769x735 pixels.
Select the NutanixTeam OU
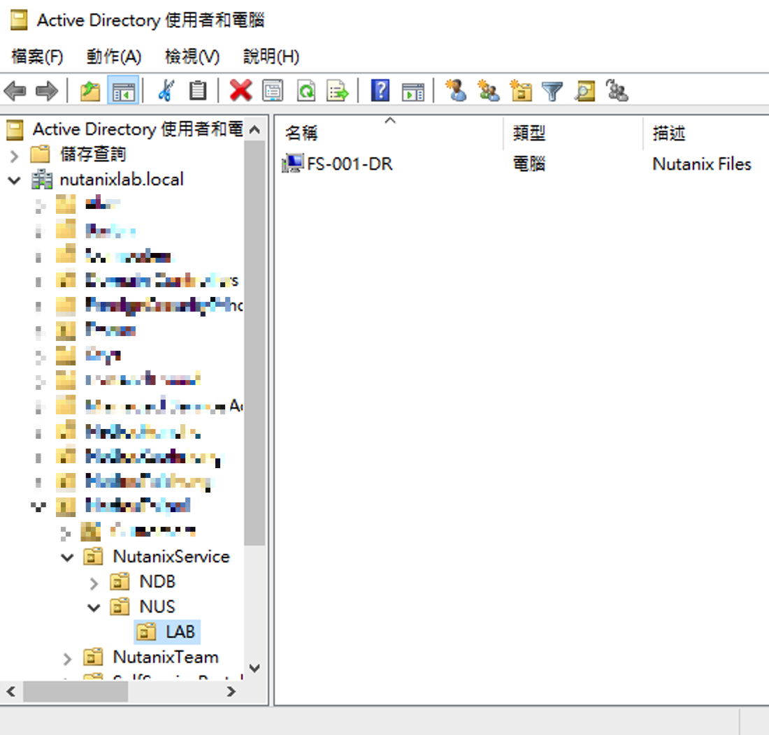(x=166, y=657)
